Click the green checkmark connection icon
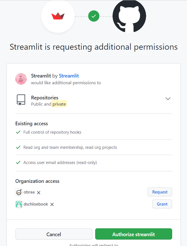This screenshot has width=187, height=246. point(94,16)
